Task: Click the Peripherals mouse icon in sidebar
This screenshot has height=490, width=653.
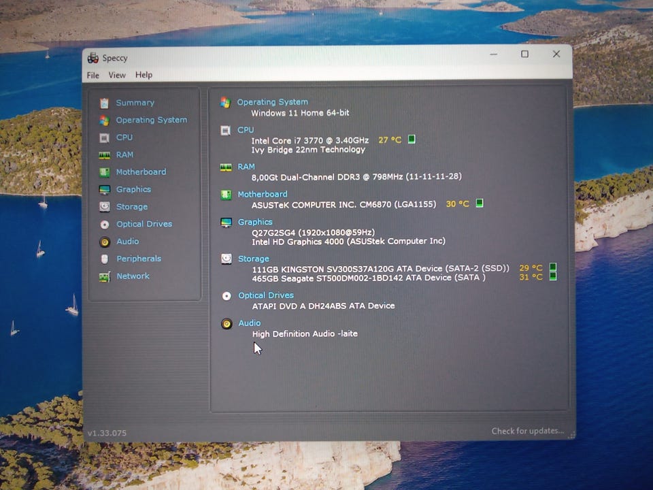Action: click(105, 259)
